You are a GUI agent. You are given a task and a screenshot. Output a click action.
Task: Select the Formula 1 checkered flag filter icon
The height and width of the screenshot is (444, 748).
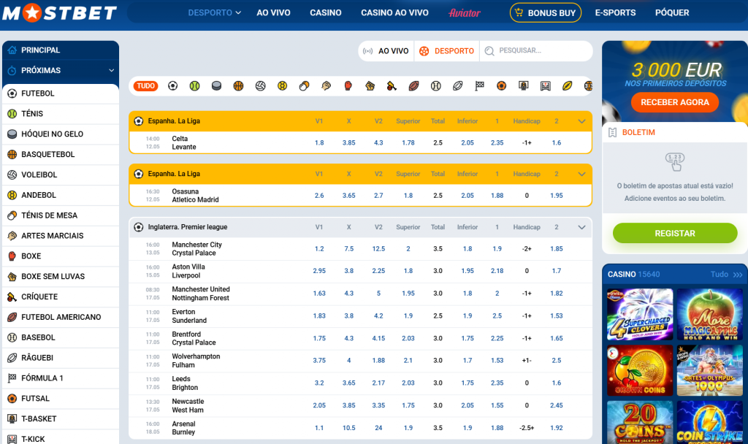pos(479,86)
